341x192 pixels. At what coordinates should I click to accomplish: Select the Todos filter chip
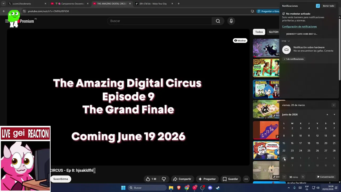click(x=259, y=32)
